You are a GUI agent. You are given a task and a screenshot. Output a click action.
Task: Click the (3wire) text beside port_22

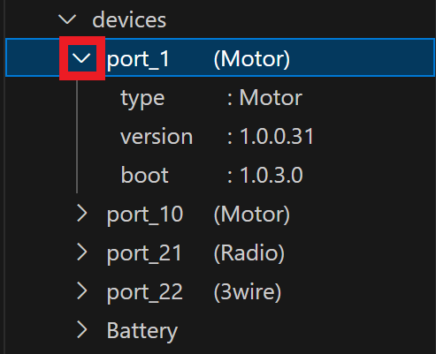click(x=248, y=292)
